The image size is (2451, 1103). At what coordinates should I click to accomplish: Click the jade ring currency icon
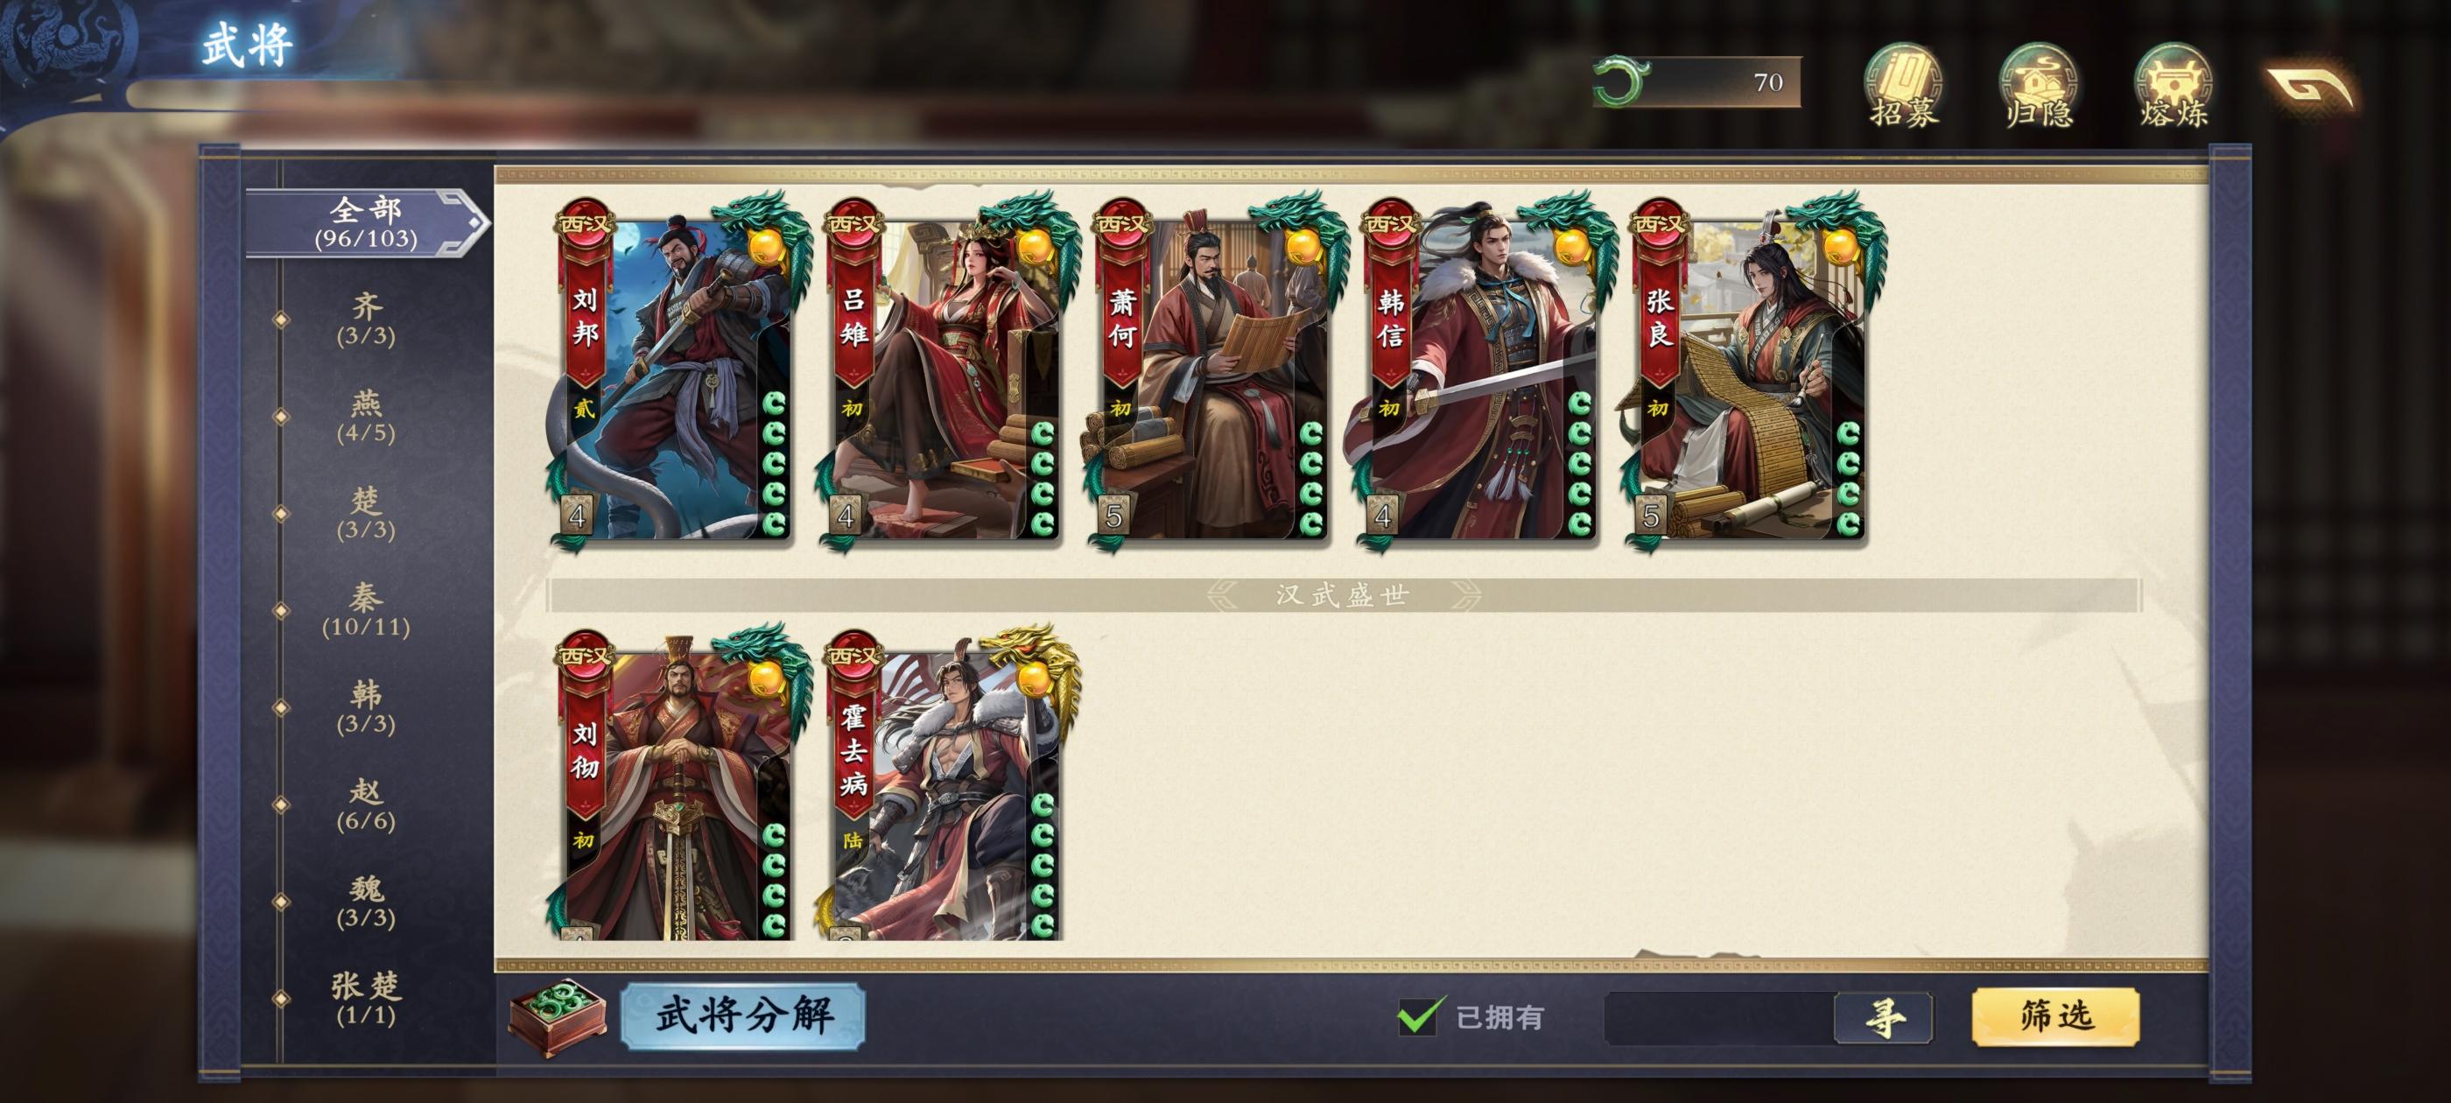point(1620,81)
